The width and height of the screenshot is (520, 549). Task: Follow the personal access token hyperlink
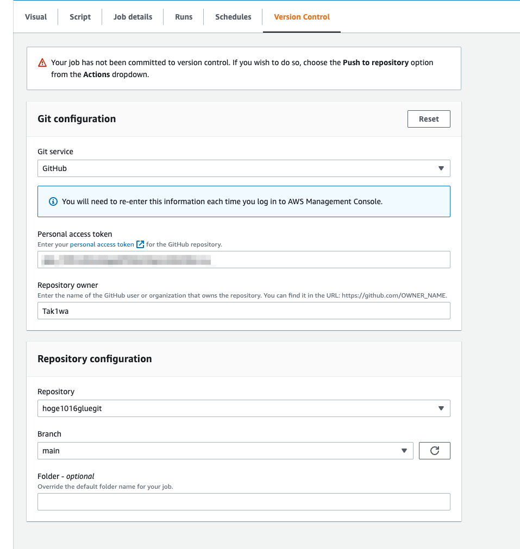103,244
